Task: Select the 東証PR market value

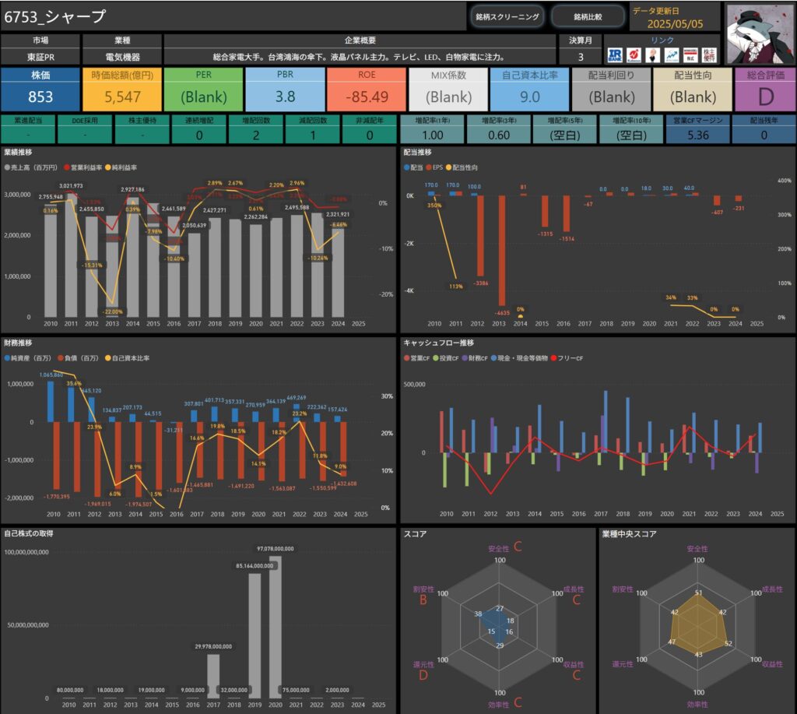Action: click(40, 57)
